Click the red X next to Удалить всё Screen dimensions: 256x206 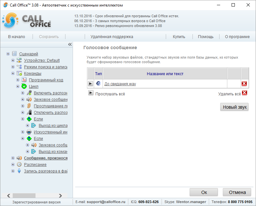pyautogui.click(x=245, y=93)
